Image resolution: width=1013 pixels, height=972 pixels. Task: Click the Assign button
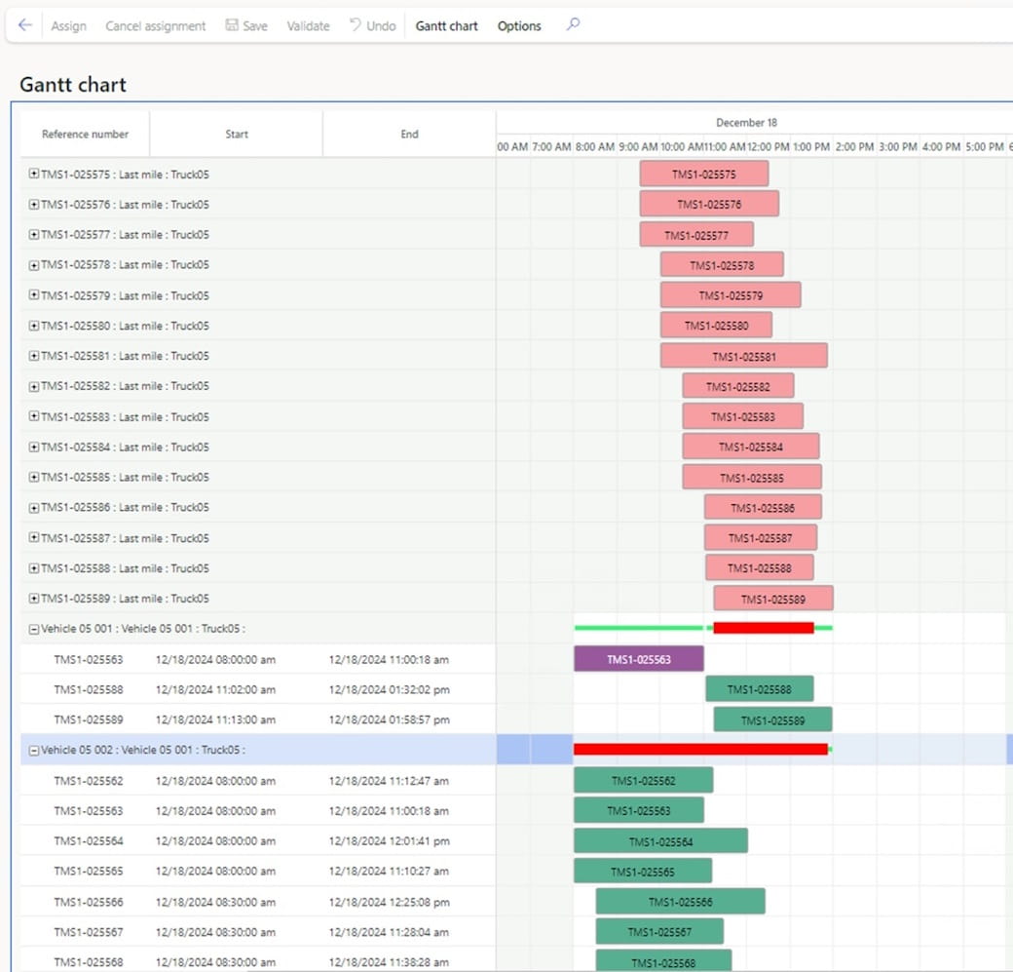coord(68,26)
